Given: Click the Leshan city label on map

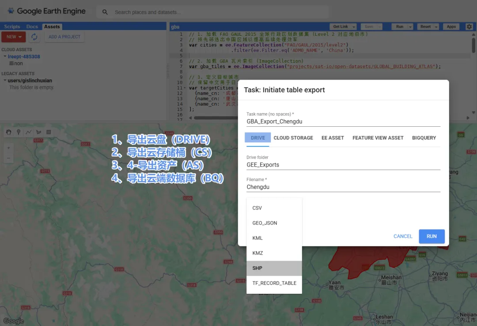Looking at the screenshot, I should 384,319.
